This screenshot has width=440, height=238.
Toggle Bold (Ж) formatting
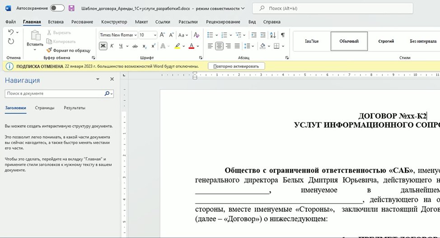(103, 46)
